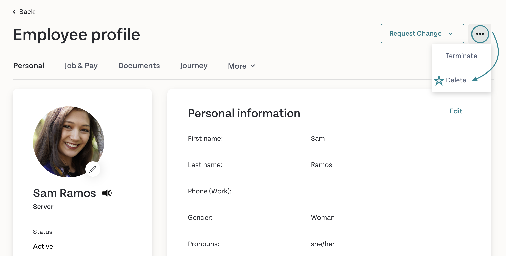506x256 pixels.
Task: Choose Delete from the actions menu
Action: [x=456, y=80]
